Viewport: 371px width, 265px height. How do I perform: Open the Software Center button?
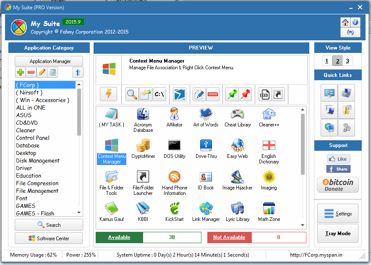49,238
